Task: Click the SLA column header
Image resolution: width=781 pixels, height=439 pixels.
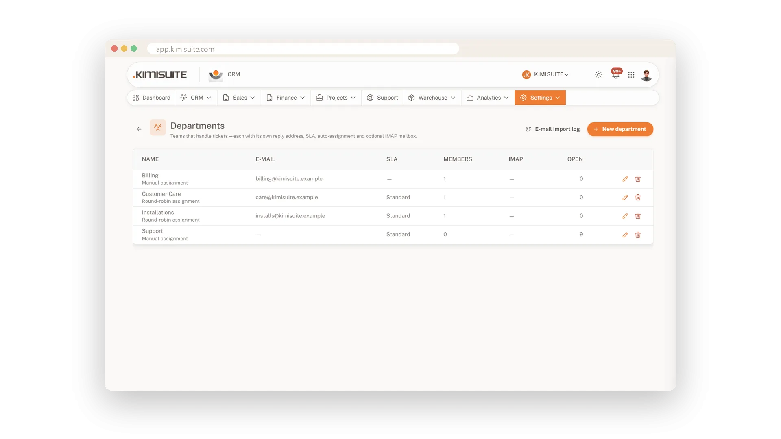Action: (392, 159)
